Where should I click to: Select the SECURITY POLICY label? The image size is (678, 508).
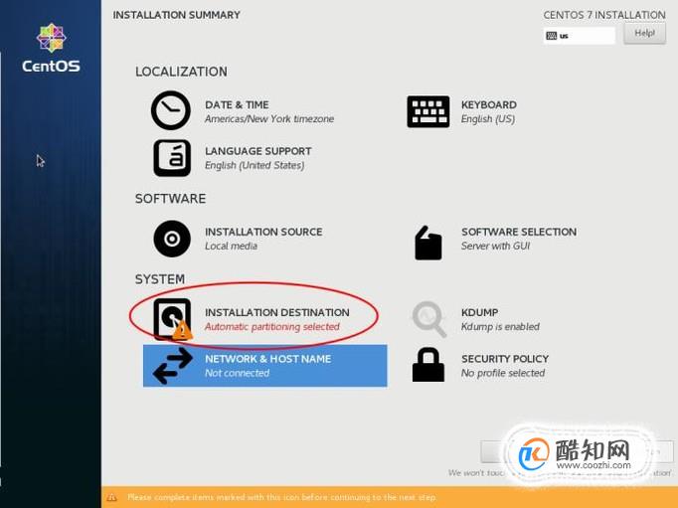[505, 359]
